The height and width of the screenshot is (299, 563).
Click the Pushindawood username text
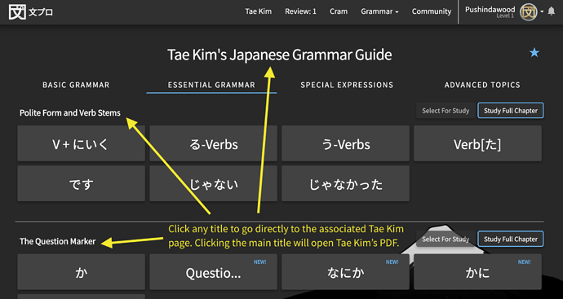coord(490,9)
